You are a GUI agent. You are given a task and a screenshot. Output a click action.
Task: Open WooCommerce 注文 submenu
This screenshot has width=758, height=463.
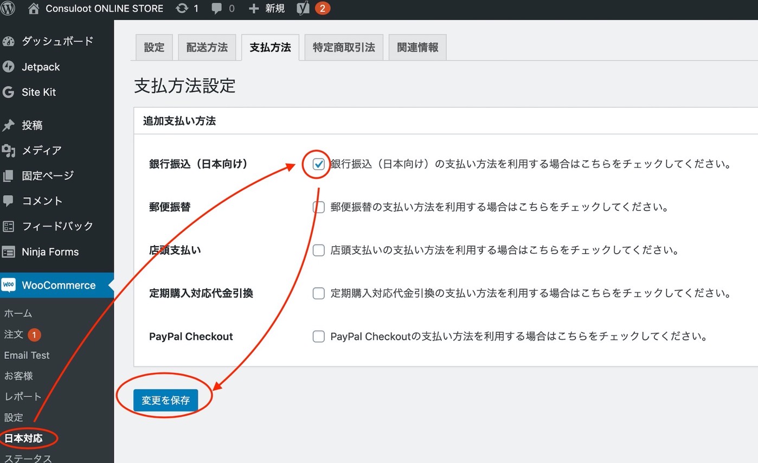pyautogui.click(x=14, y=335)
